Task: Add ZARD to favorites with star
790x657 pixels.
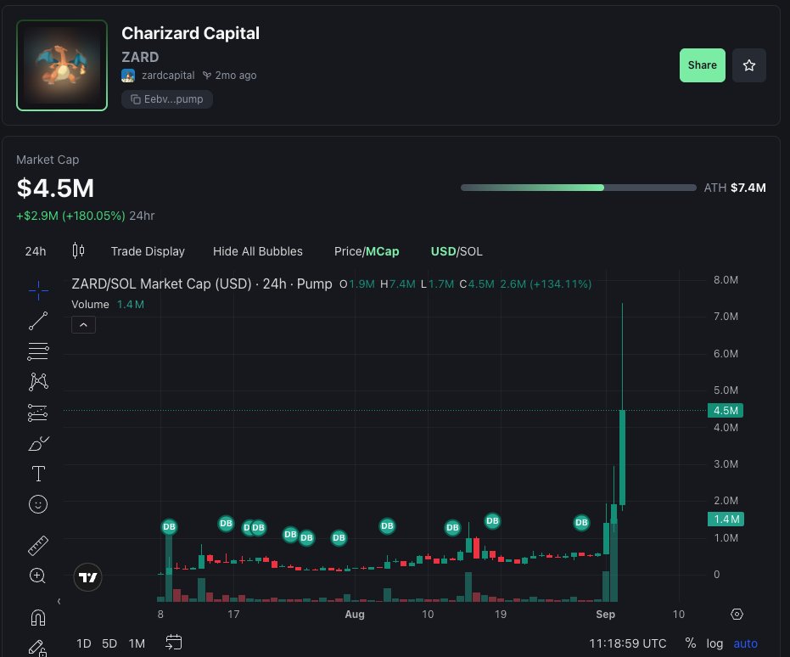Action: click(x=749, y=65)
